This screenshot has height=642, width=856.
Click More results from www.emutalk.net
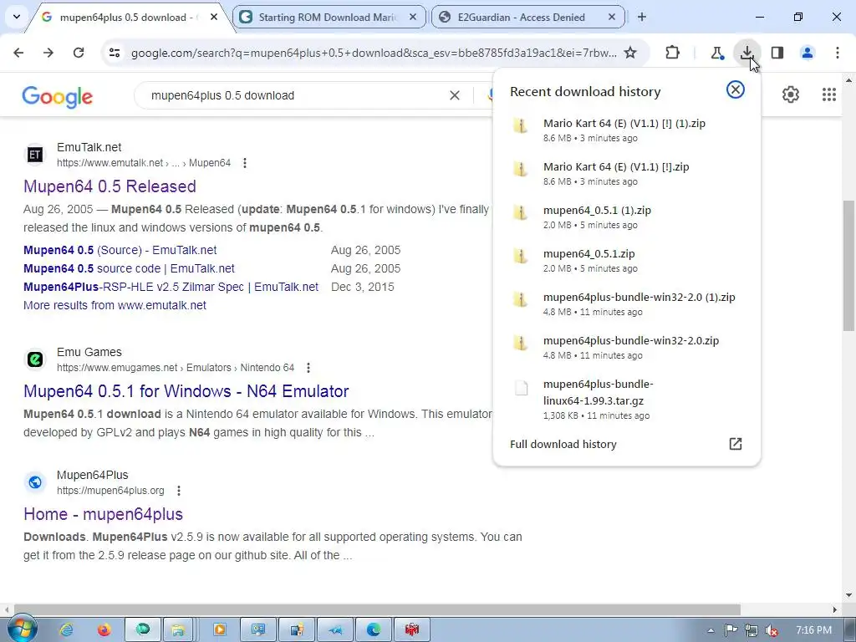115,305
